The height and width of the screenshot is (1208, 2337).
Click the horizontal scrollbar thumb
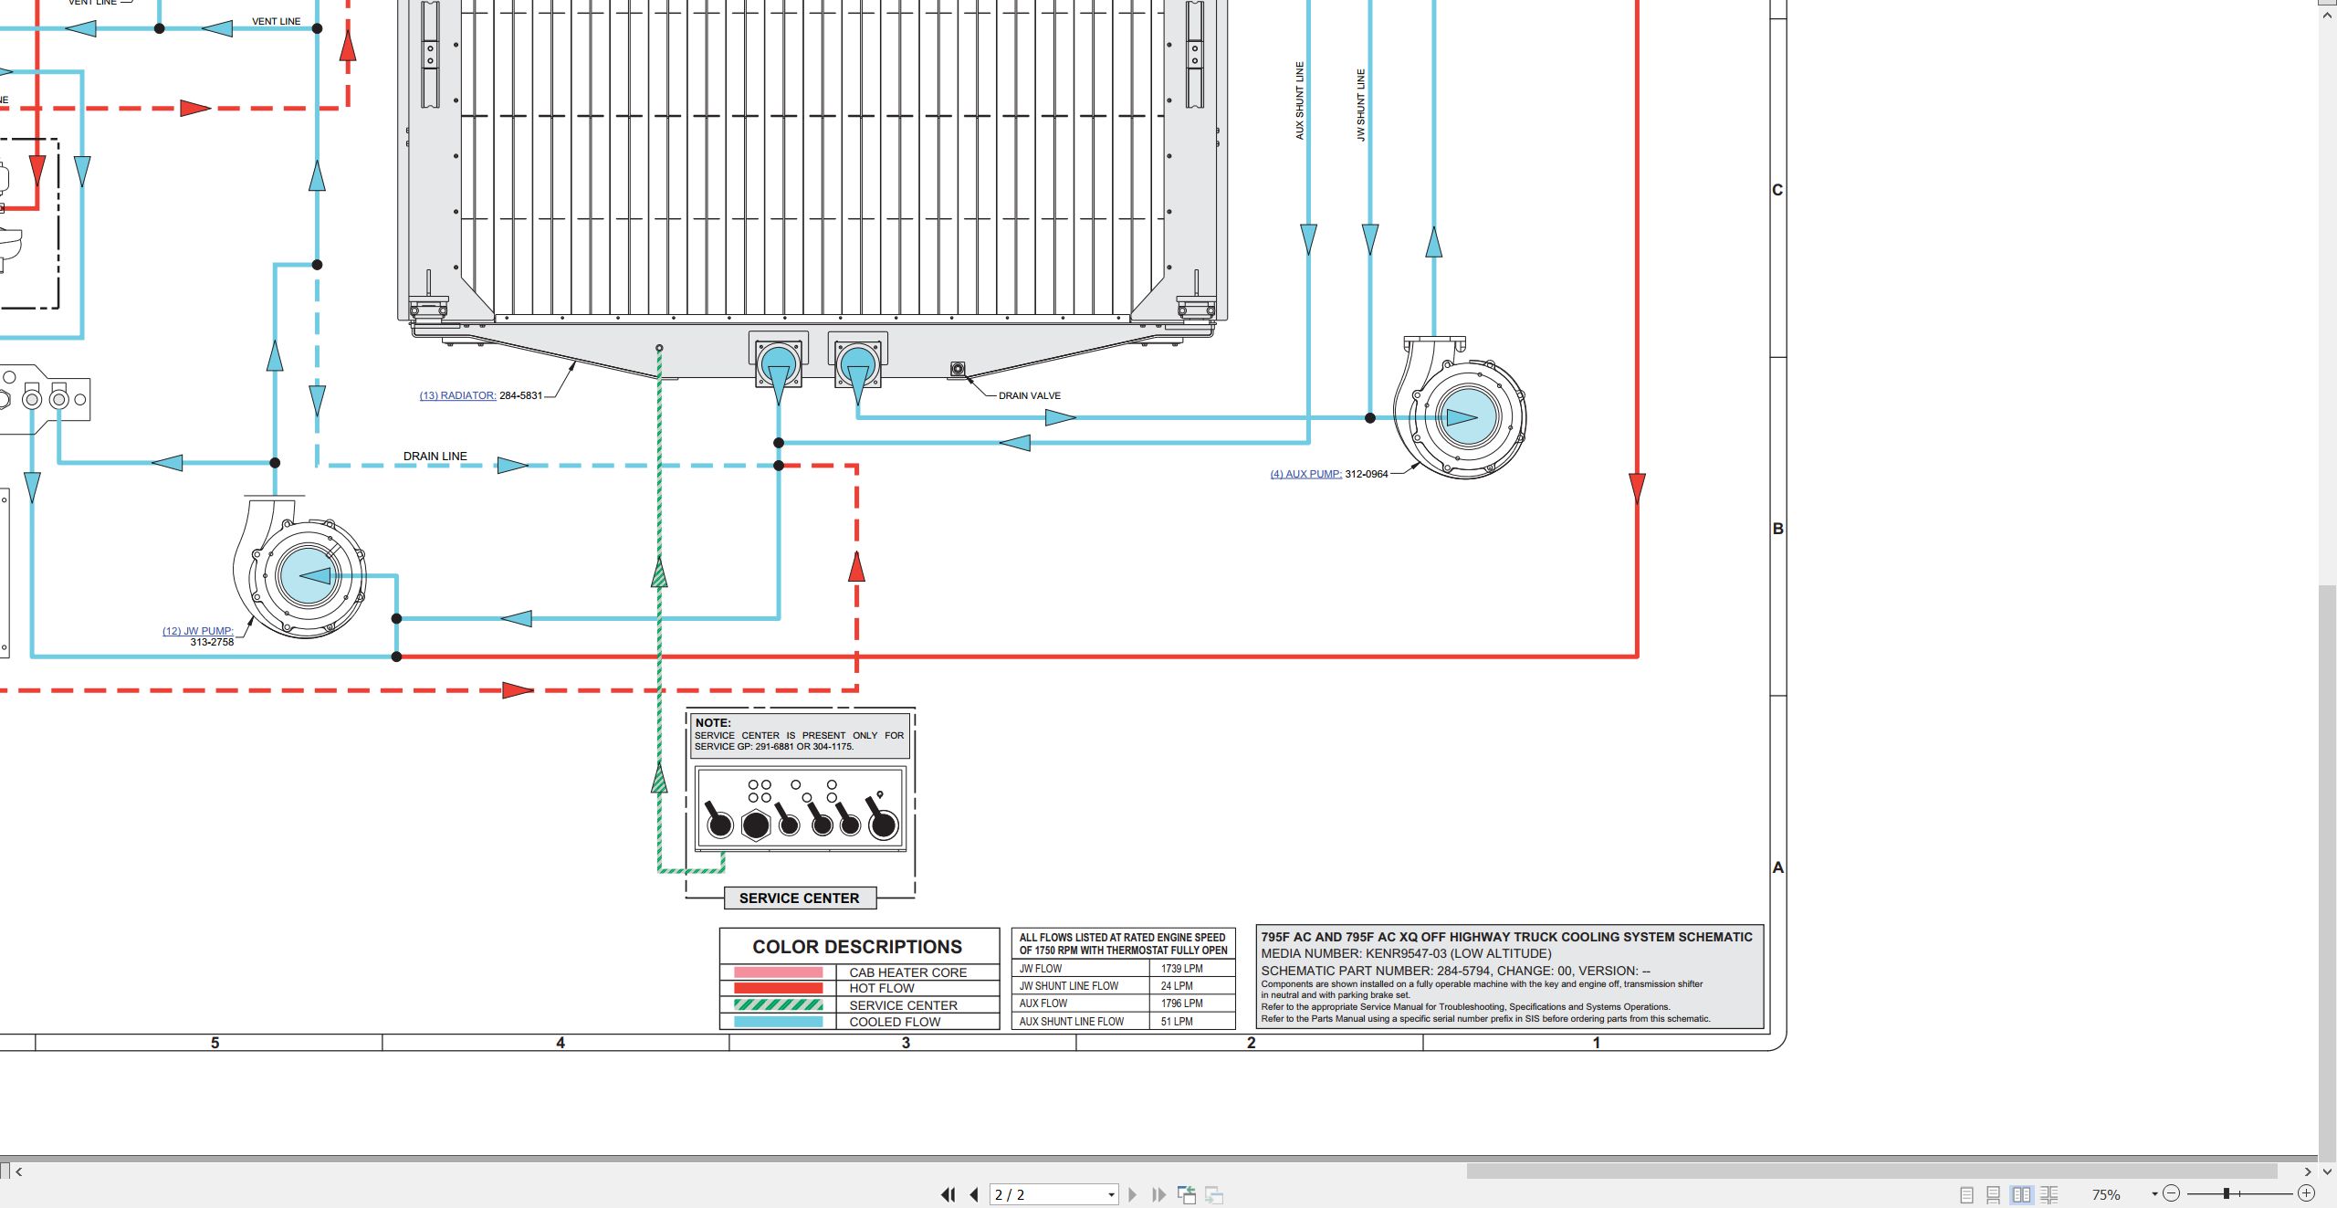pos(1871,1171)
